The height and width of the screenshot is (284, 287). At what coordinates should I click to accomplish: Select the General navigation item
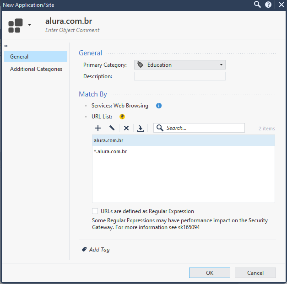pos(36,57)
